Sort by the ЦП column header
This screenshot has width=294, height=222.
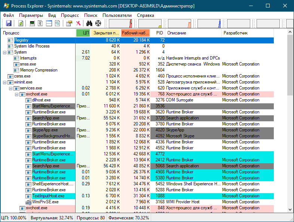point(83,33)
